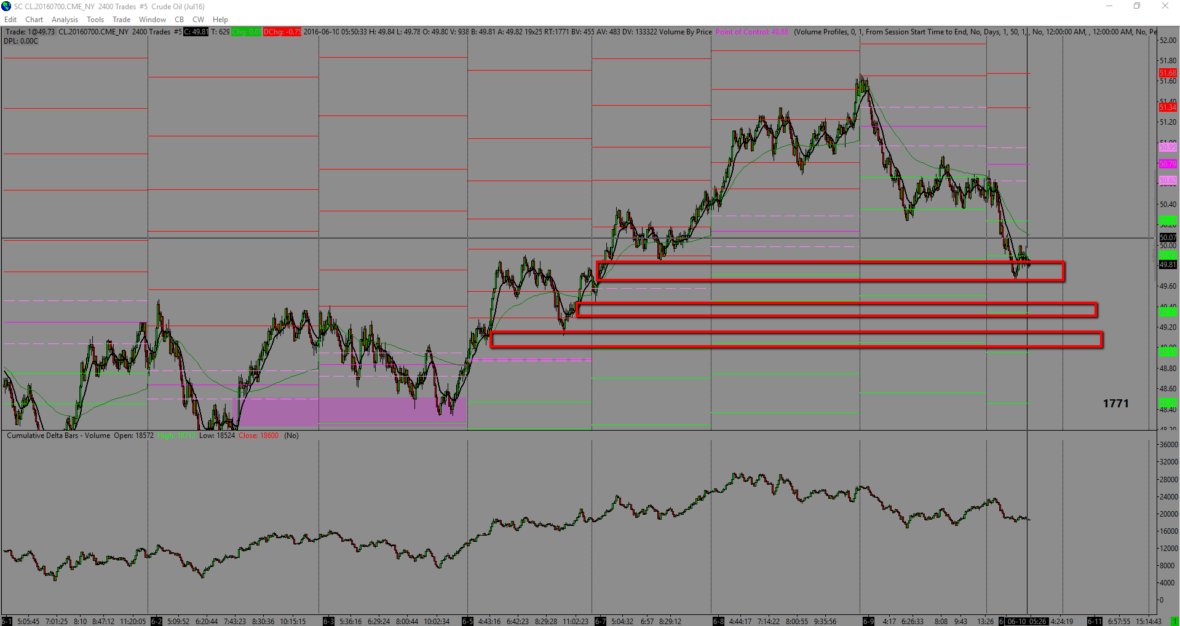
Task: Open the Help menu
Action: (x=220, y=20)
